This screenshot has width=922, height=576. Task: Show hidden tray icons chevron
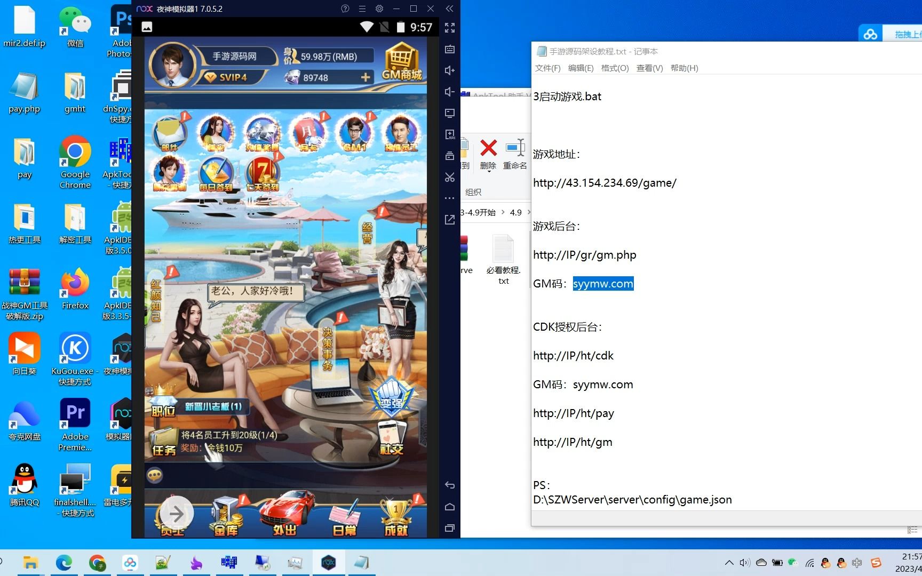pos(729,563)
